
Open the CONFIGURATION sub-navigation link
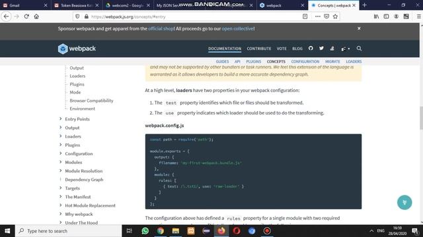305,61
